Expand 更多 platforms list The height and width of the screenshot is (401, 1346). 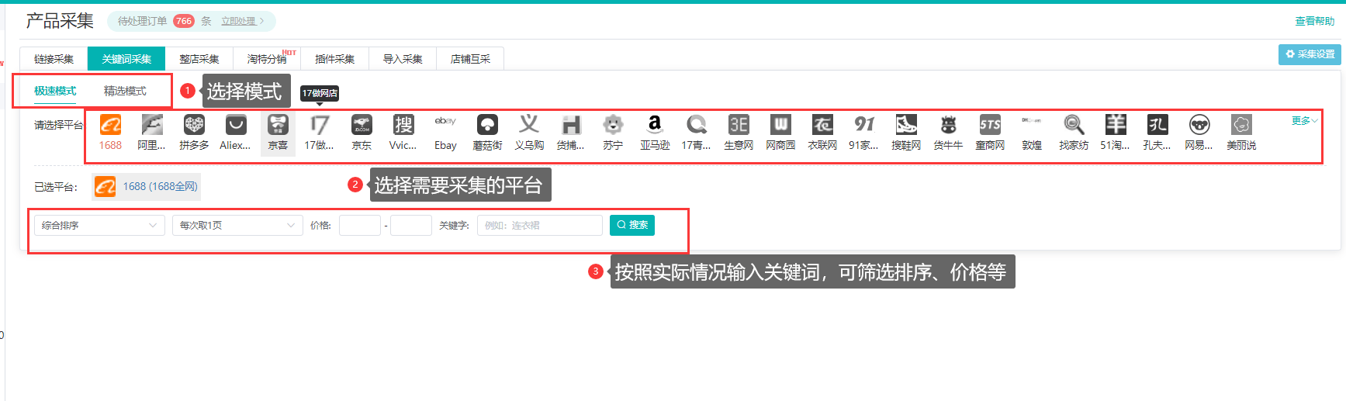(1304, 121)
